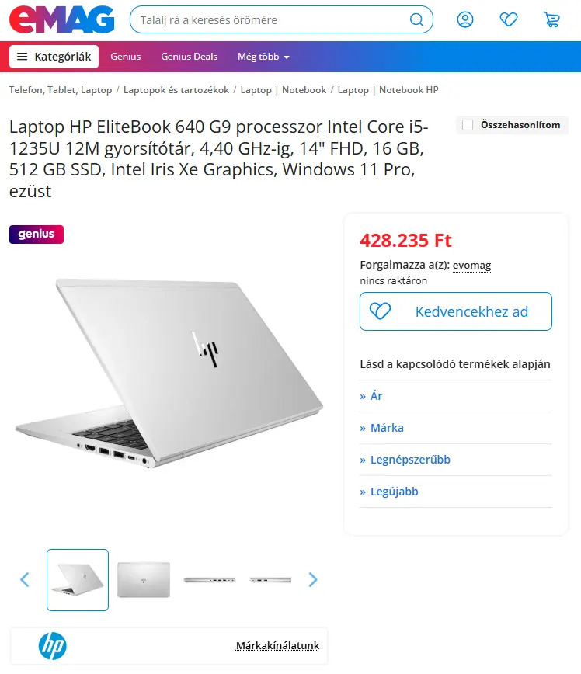
Task: Open the Genius Deals menu item
Action: 190,57
